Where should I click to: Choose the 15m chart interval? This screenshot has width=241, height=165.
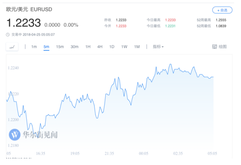[x=60, y=47]
